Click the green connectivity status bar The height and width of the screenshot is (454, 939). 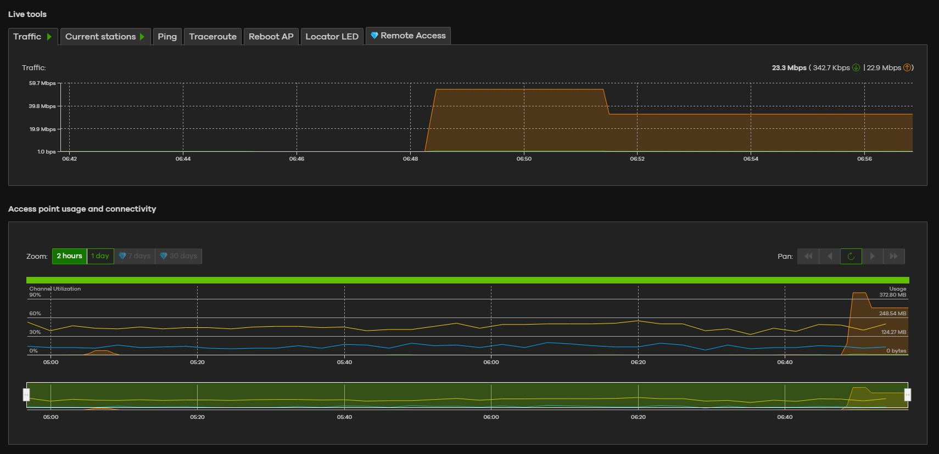click(x=467, y=280)
